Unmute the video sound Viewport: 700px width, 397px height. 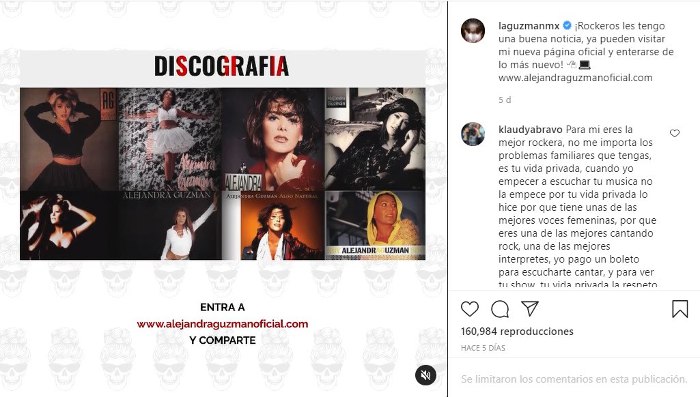[425, 374]
